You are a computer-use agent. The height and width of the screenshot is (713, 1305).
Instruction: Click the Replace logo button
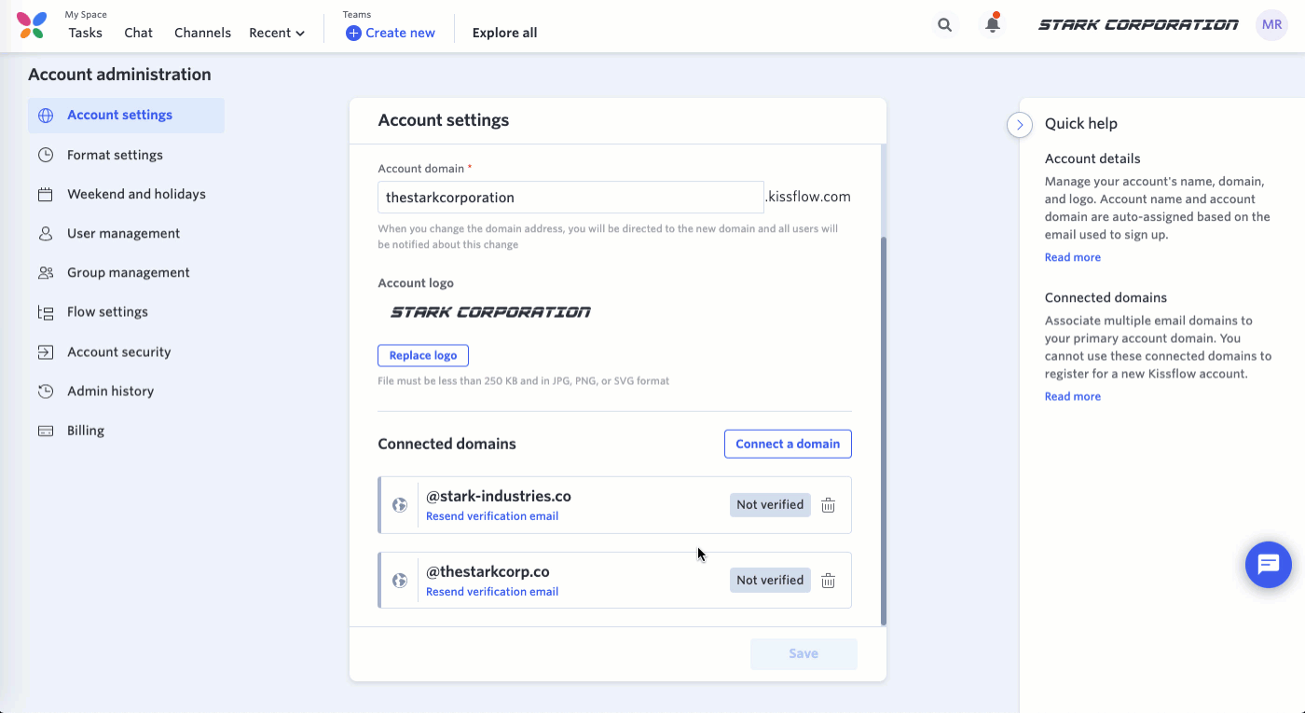click(x=423, y=355)
